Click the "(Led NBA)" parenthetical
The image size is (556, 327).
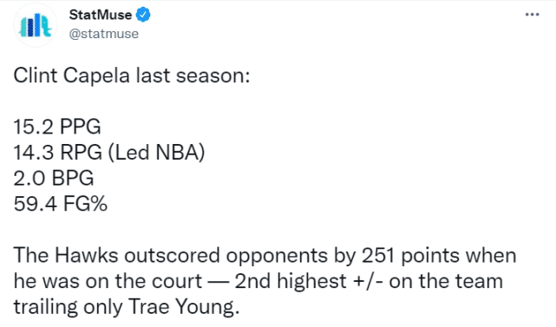point(156,153)
